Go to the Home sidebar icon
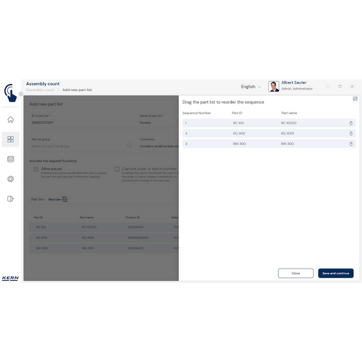The image size is (362, 362). 11,120
